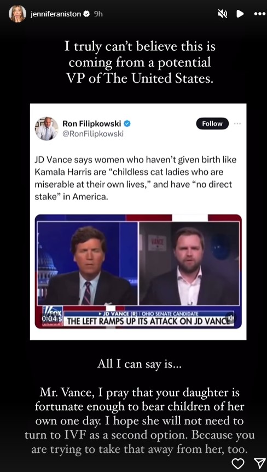Play the paused story

coord(240,14)
